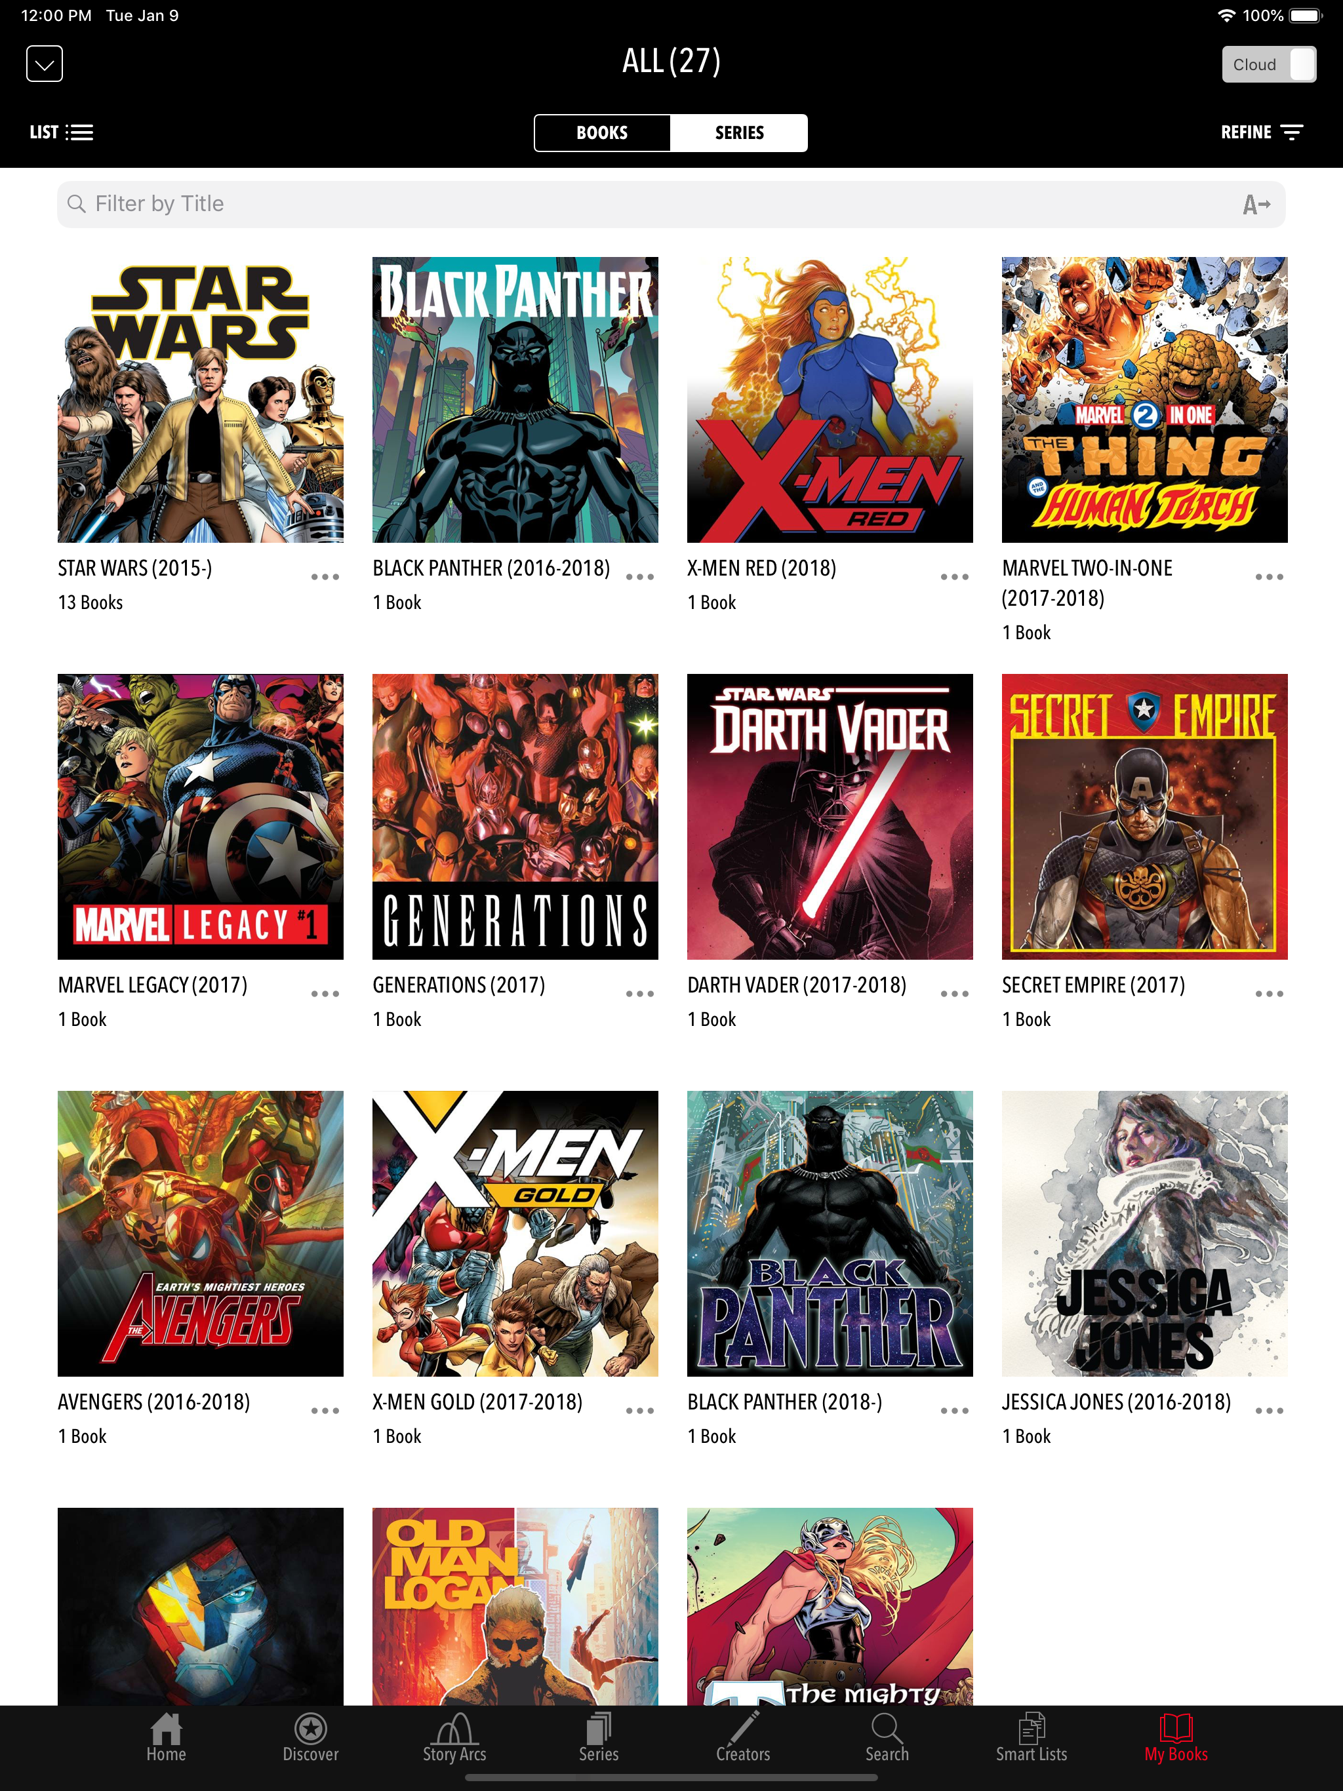Go to Story Arcs in bottom bar

tap(454, 1737)
